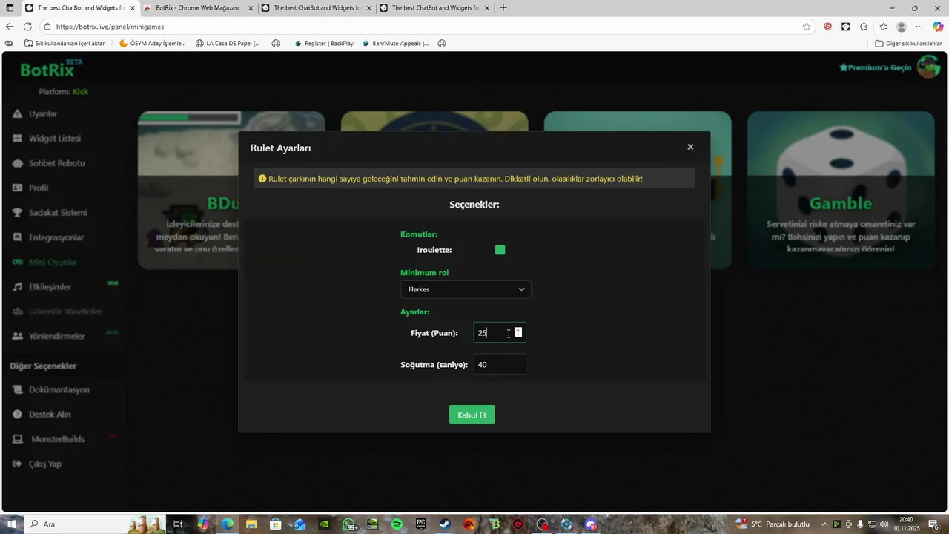This screenshot has height=534, width=949.
Task: Open Steam from the taskbar
Action: coord(445,524)
